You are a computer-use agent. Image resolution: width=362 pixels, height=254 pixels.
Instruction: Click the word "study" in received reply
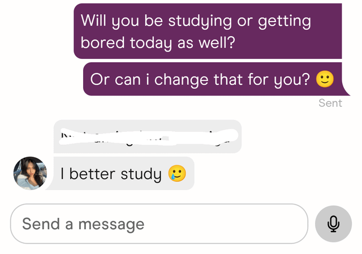coord(141,174)
